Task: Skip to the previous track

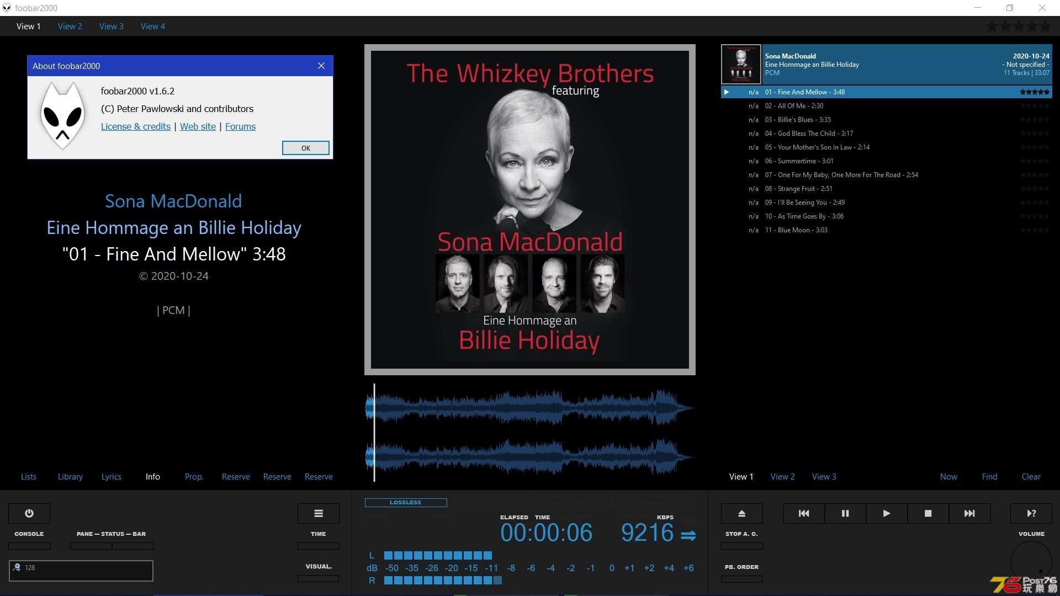Action: click(804, 513)
